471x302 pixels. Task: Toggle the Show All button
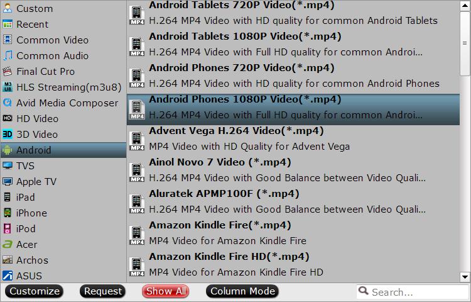pyautogui.click(x=166, y=291)
